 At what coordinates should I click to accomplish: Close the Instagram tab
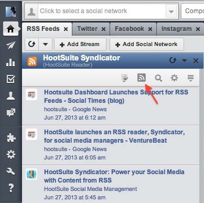[x=198, y=29]
